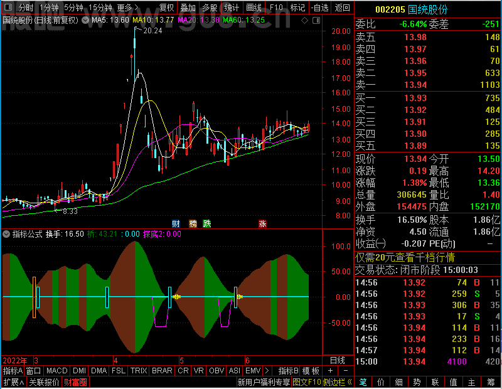The height and width of the screenshot is (389, 502).
Task: Select the 1分钟 period tab
Action: (x=49, y=8)
